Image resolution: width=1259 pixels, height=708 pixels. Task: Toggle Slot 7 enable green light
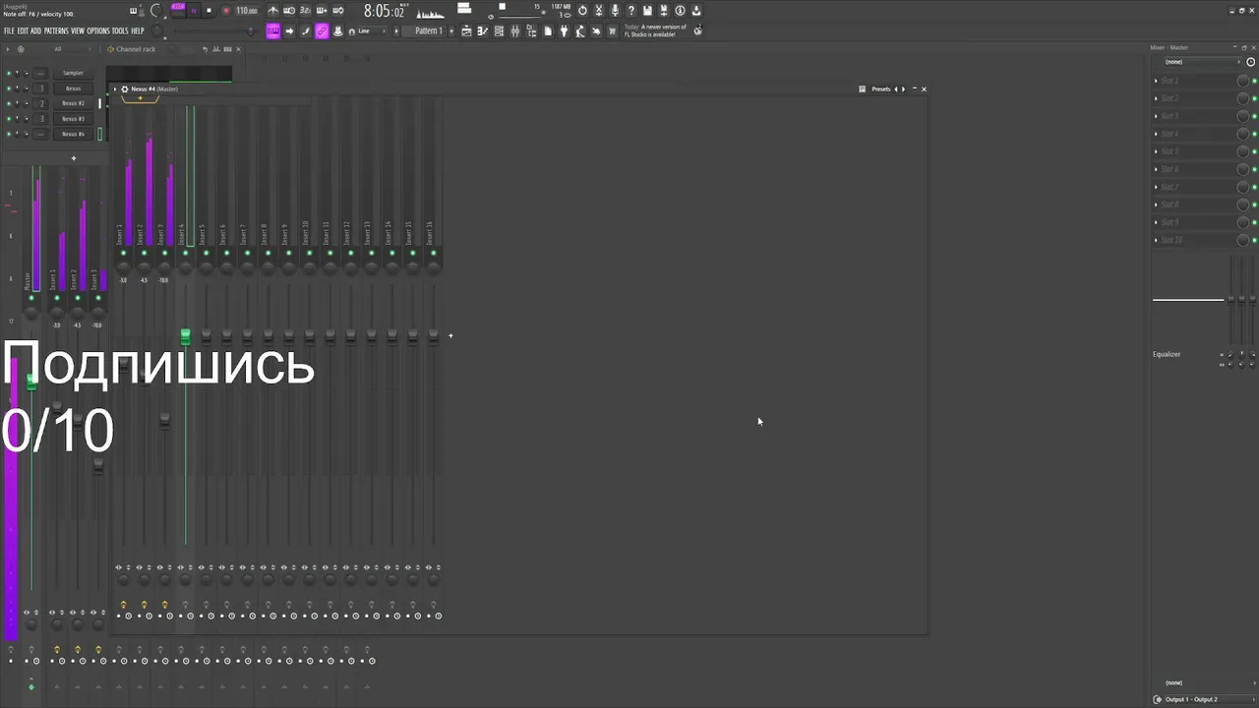click(1254, 187)
